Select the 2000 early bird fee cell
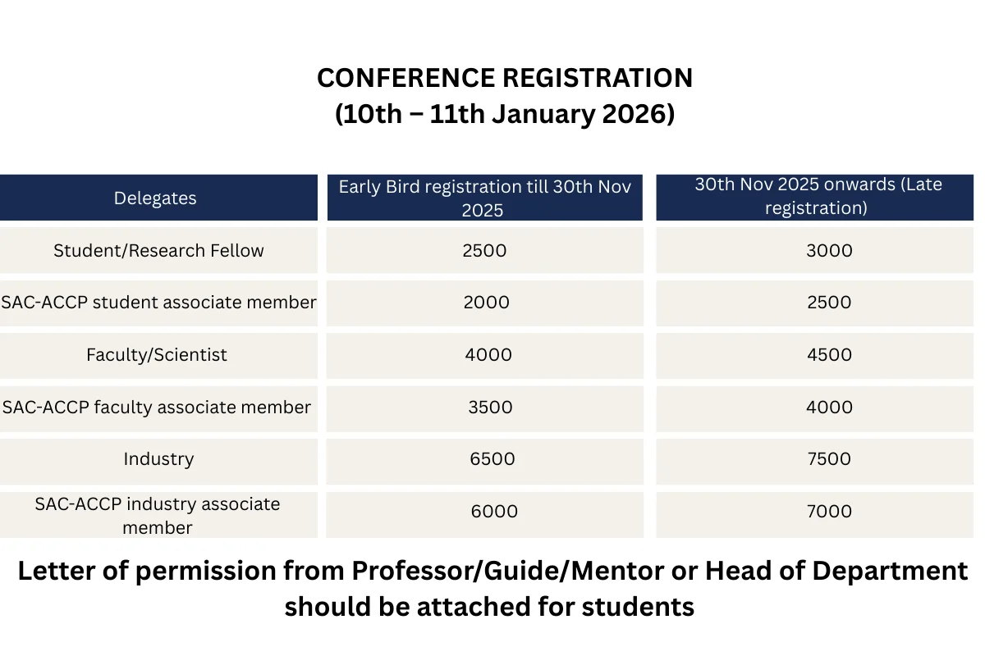985x656 pixels. click(486, 303)
